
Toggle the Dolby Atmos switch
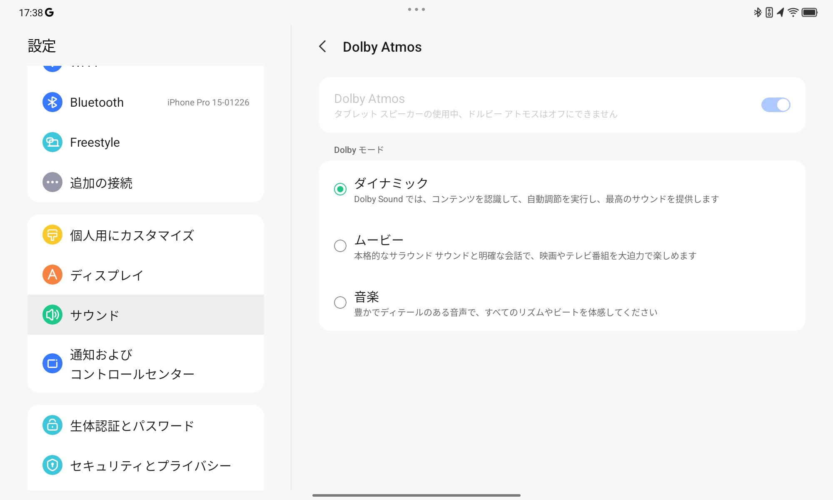point(776,105)
